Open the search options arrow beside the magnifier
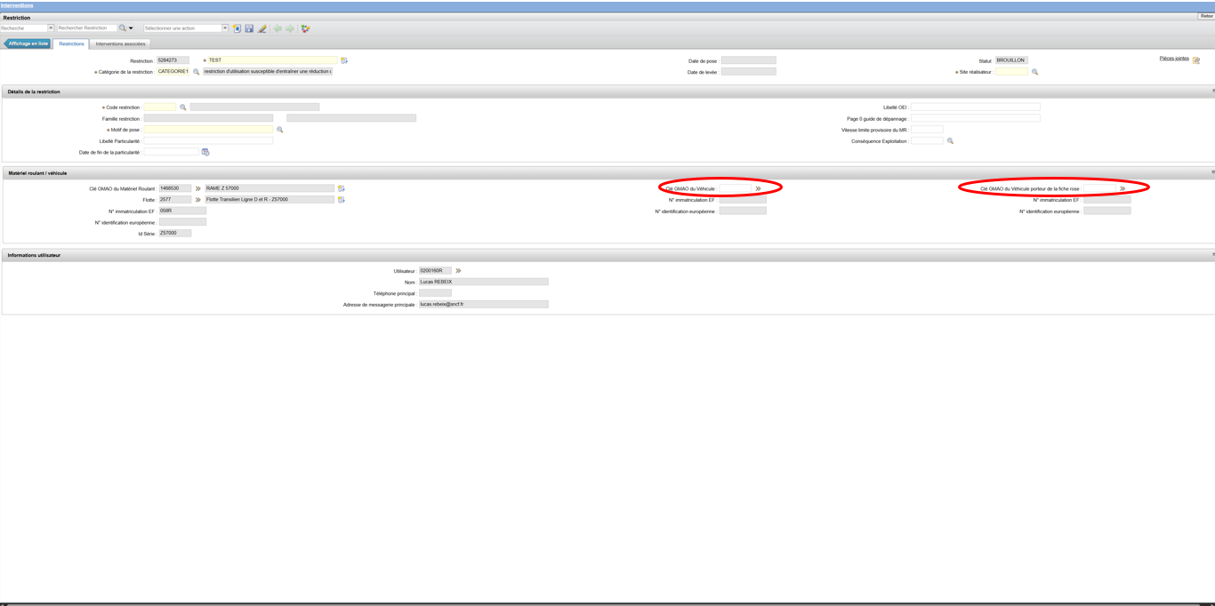 pyautogui.click(x=131, y=28)
